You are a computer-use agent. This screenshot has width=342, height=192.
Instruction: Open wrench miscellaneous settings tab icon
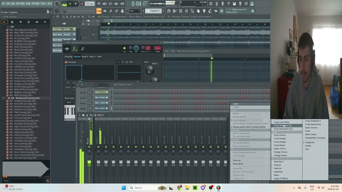(x=83, y=49)
